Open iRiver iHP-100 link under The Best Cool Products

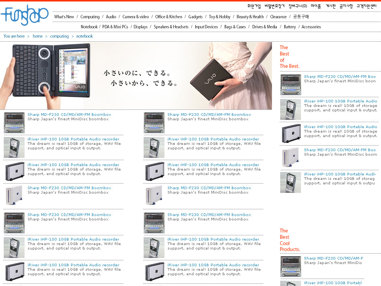tap(333, 283)
